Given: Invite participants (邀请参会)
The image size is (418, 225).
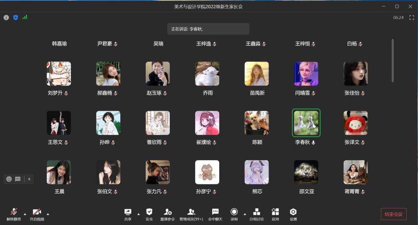Looking at the screenshot, I should (167, 214).
